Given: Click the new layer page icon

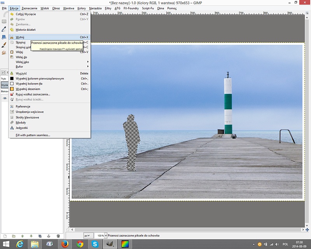Looking at the screenshot, I should coord(4,236).
